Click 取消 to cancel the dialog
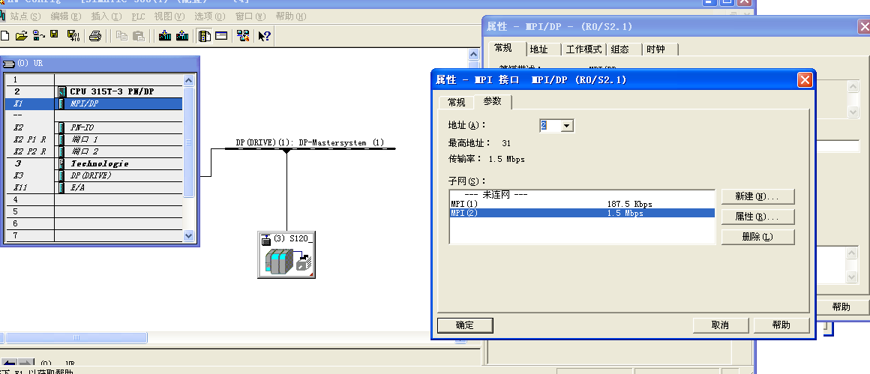This screenshot has width=870, height=374. point(720,325)
